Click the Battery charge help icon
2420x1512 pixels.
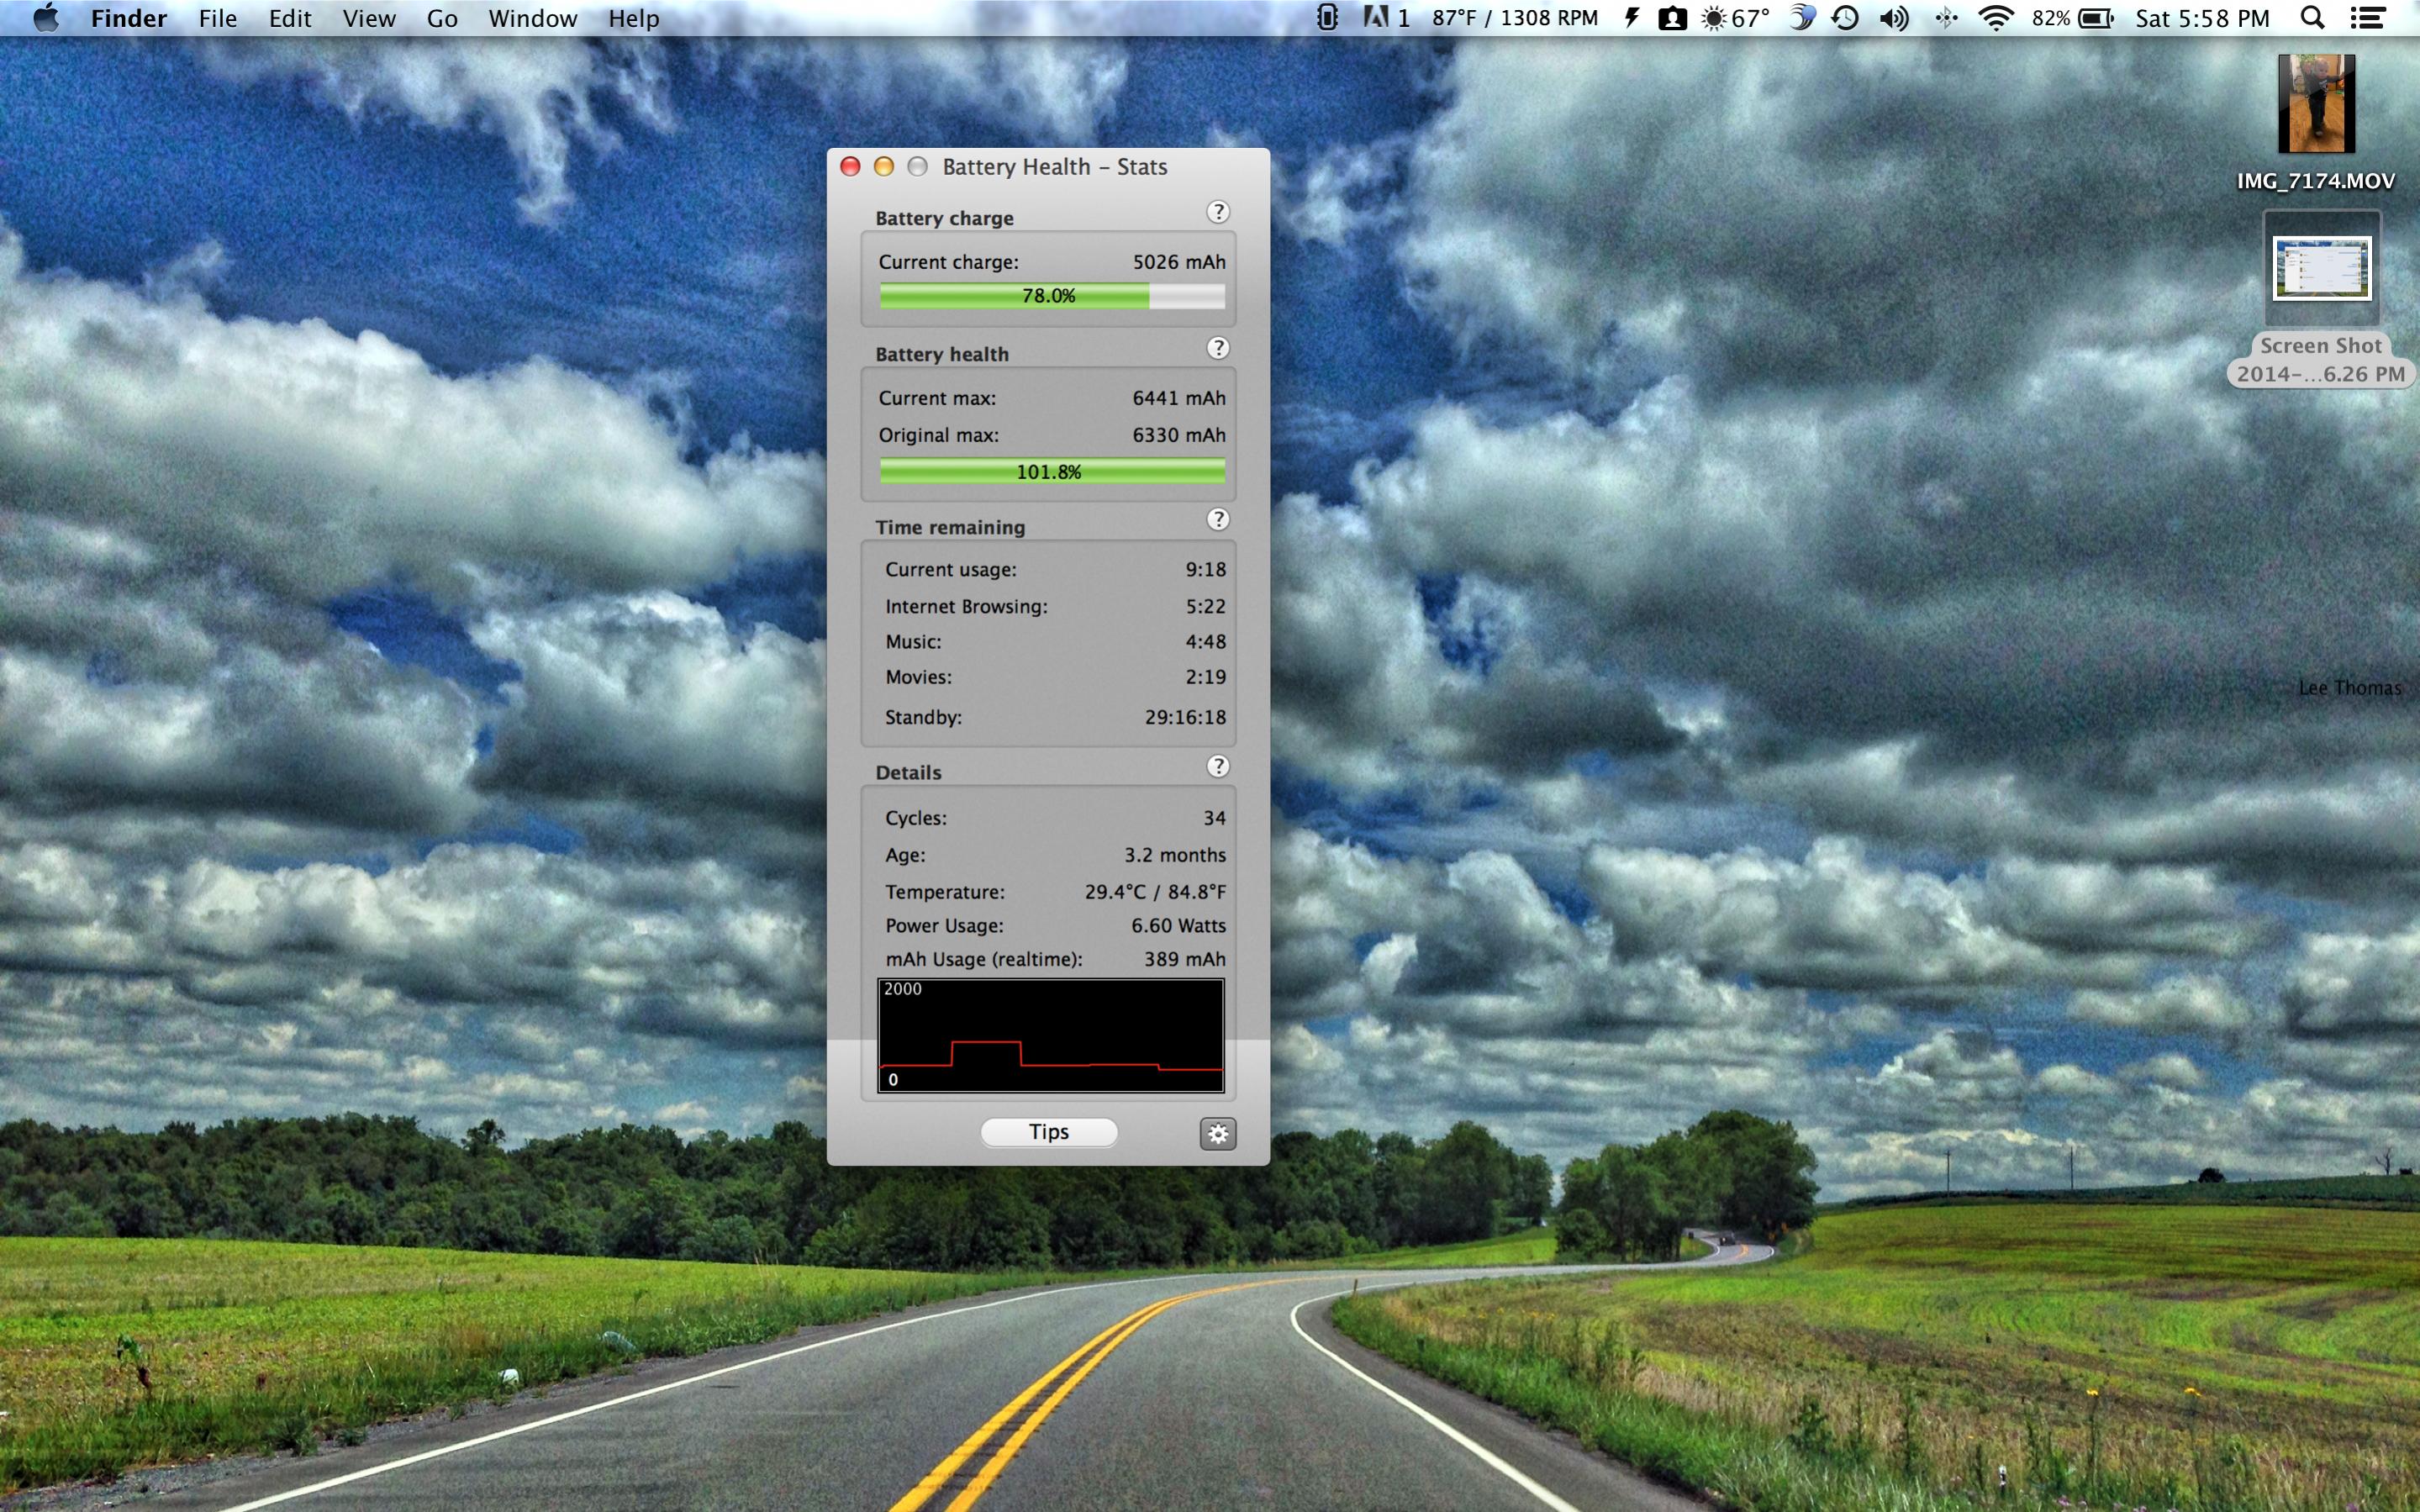pos(1217,212)
